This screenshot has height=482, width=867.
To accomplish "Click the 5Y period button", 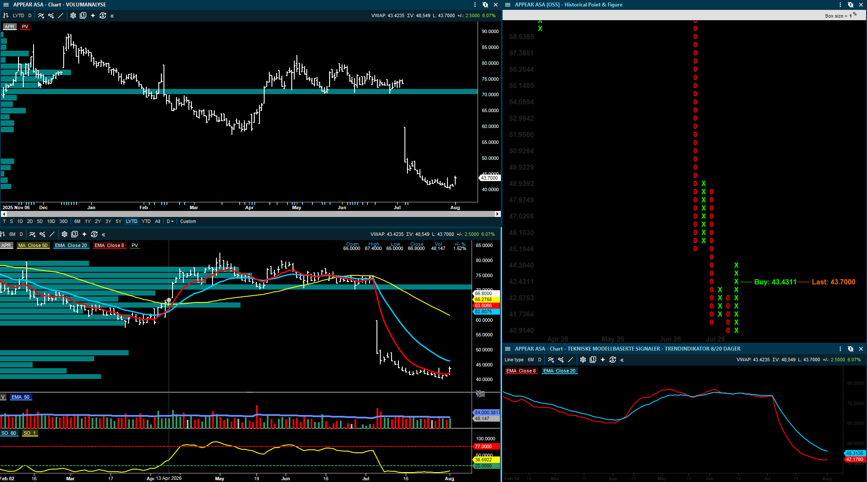I will tap(119, 221).
